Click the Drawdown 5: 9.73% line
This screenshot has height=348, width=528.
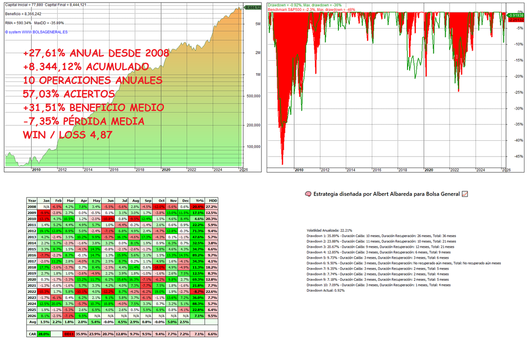tap(378, 257)
